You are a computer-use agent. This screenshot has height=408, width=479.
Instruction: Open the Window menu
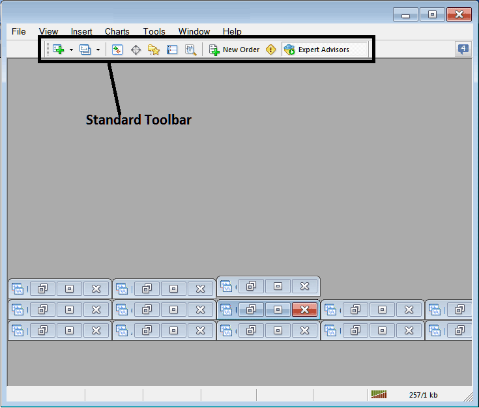tap(194, 31)
